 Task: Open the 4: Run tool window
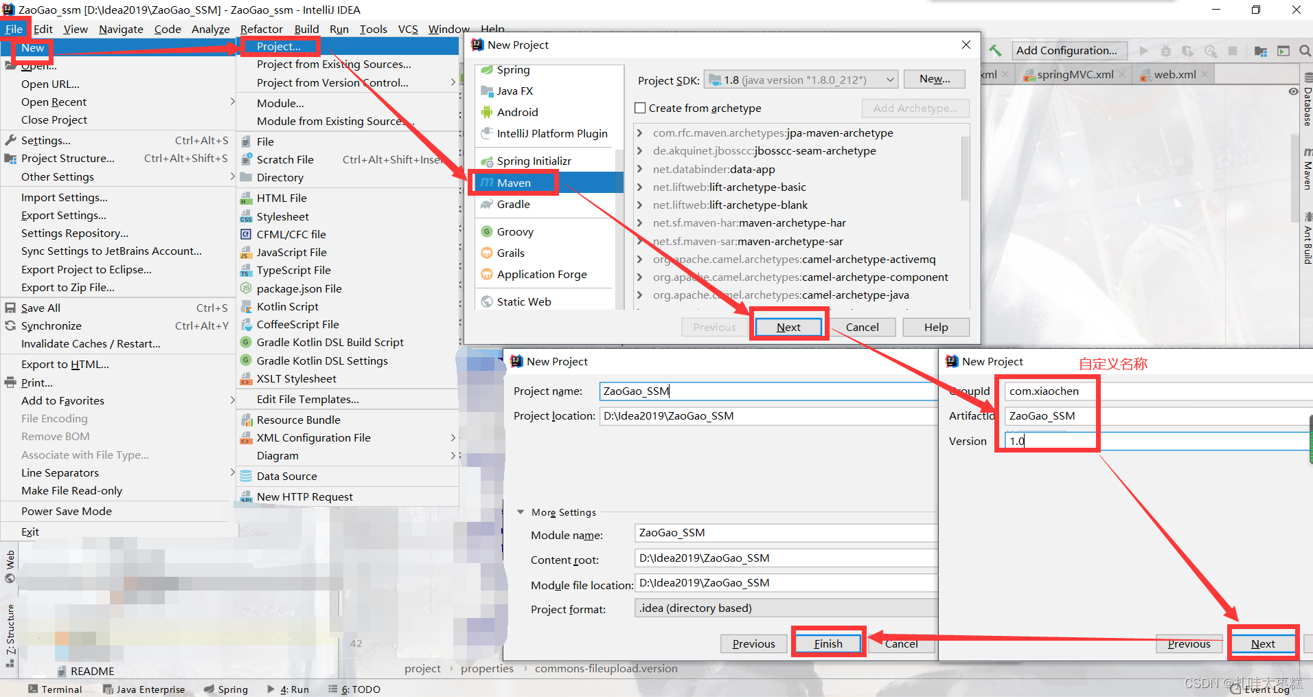pyautogui.click(x=288, y=689)
